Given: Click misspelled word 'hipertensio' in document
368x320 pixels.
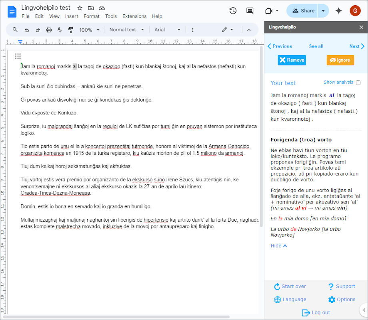Looking at the screenshot, I should 156,220.
